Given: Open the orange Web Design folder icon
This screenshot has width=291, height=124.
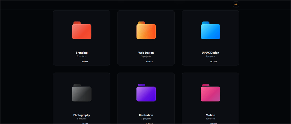Looking at the screenshot, I should coord(146,30).
